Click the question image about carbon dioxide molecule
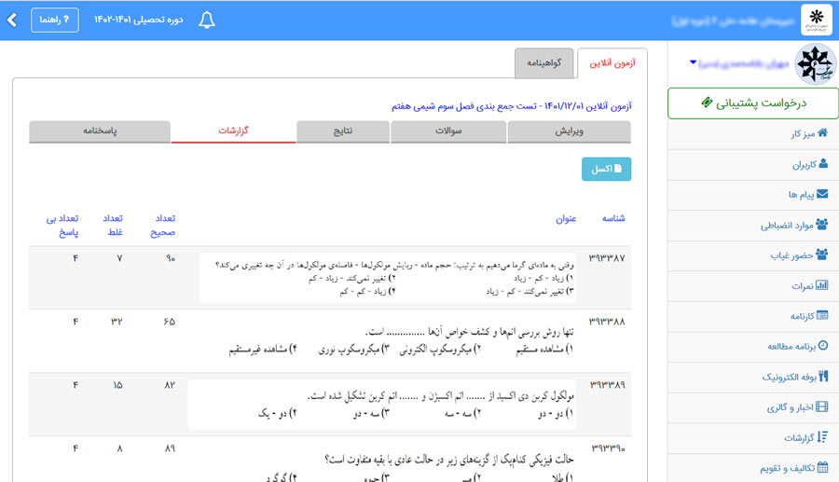 click(382, 405)
